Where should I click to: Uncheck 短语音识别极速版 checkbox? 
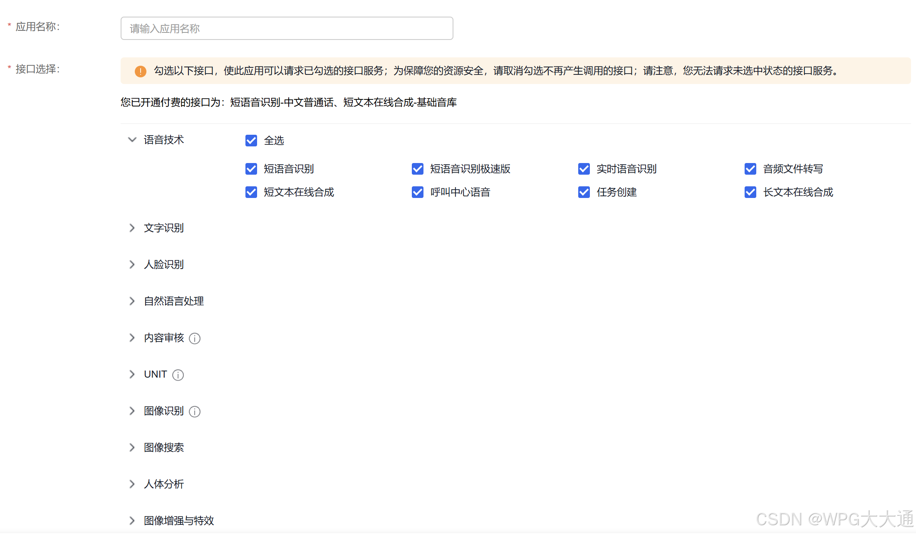coord(418,169)
